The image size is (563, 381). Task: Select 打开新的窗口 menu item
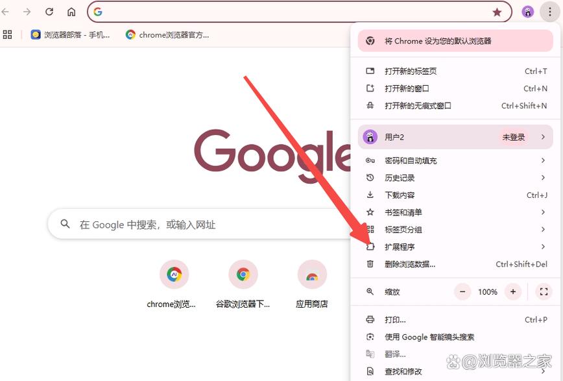click(x=455, y=88)
